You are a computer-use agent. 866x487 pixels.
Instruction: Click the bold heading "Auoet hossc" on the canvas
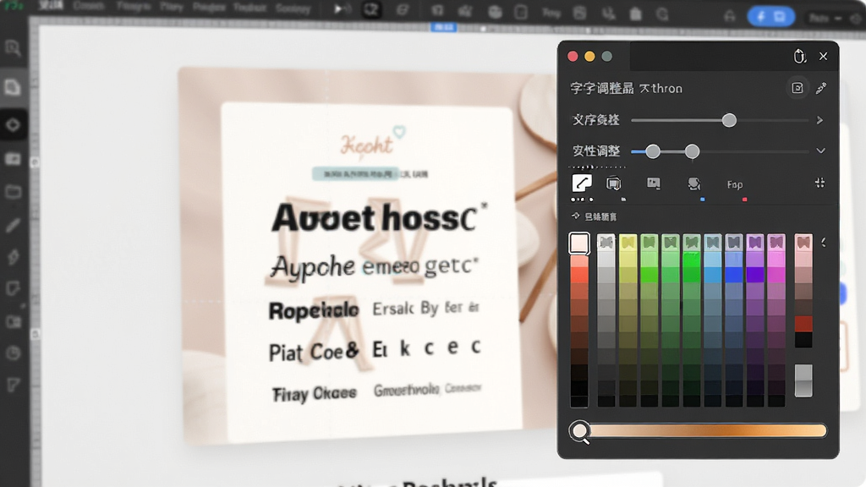[x=374, y=217]
